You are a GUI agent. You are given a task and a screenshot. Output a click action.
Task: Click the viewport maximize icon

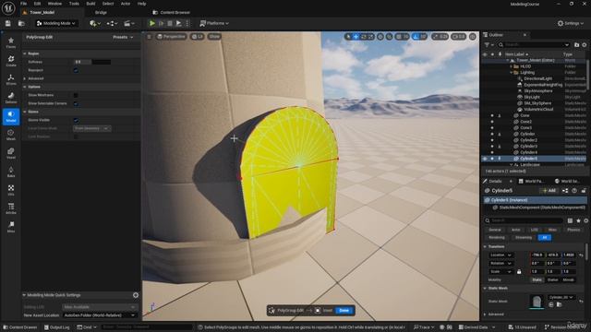pyautogui.click(x=473, y=37)
